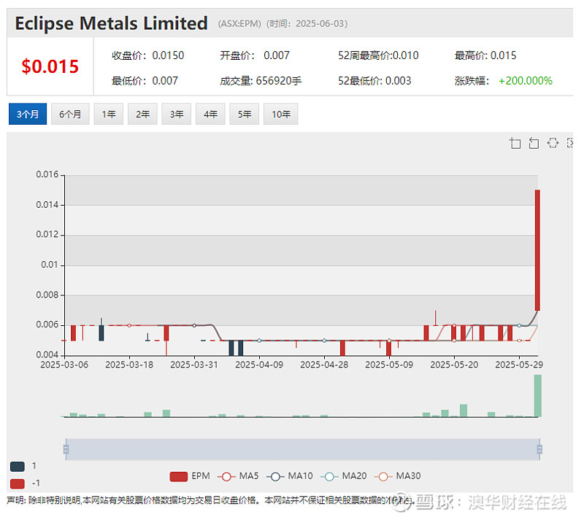Switch to the 6个月 time range tab
584x520 pixels.
[x=70, y=114]
